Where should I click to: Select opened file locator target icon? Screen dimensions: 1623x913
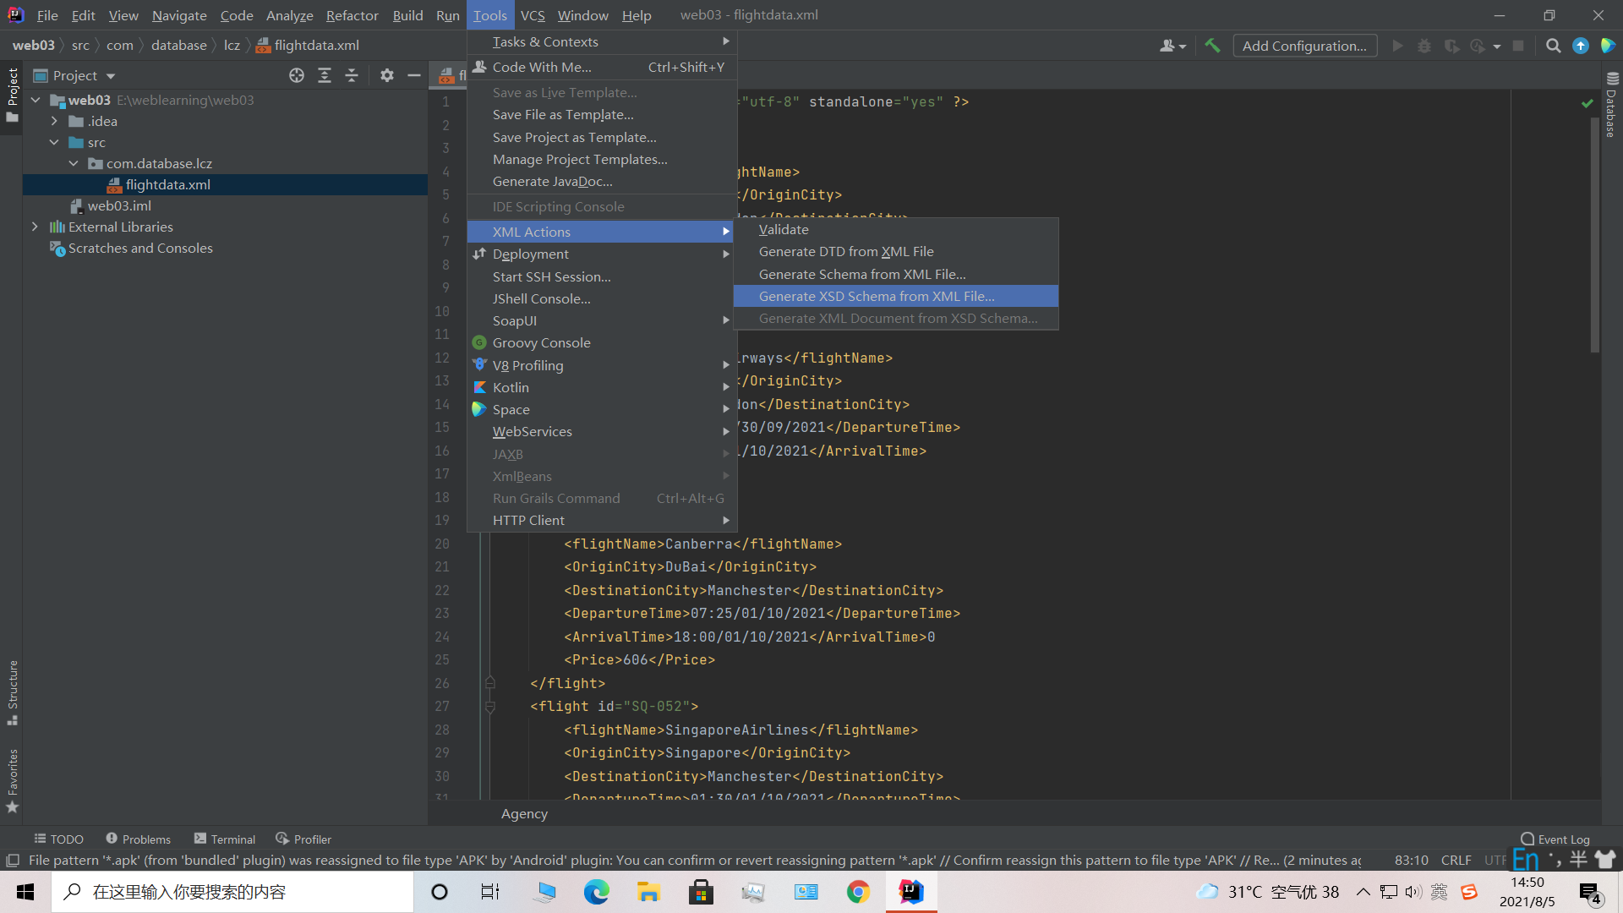pos(296,75)
